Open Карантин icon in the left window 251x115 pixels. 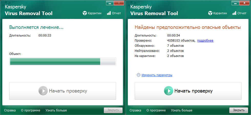pyautogui.click(x=85, y=13)
